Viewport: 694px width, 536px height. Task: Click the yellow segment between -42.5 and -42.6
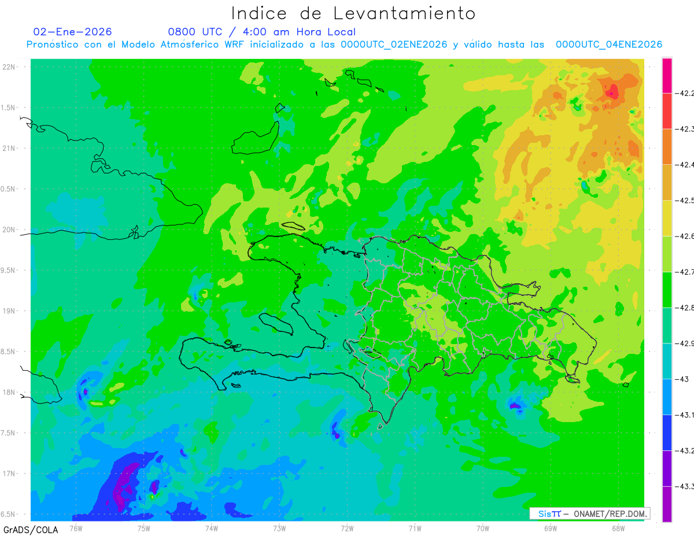pos(667,219)
